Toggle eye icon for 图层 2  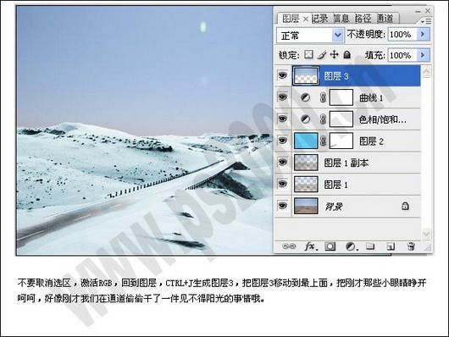pos(283,141)
